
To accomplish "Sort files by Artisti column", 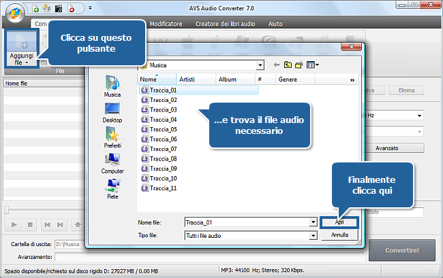I will tap(196, 79).
